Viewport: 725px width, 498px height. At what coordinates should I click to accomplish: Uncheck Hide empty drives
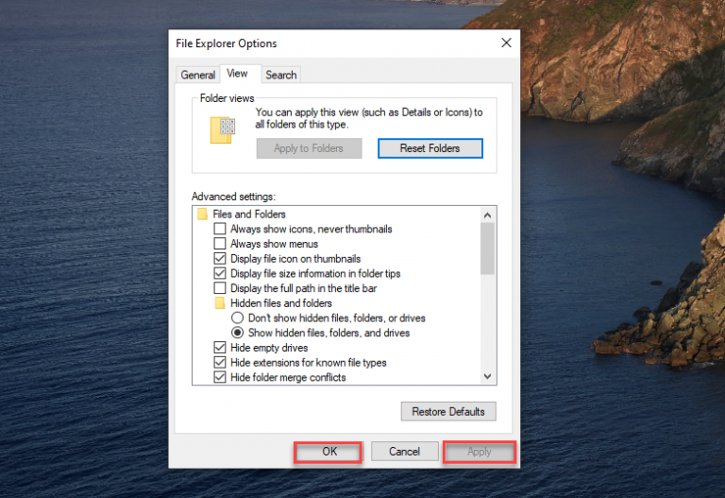point(220,348)
